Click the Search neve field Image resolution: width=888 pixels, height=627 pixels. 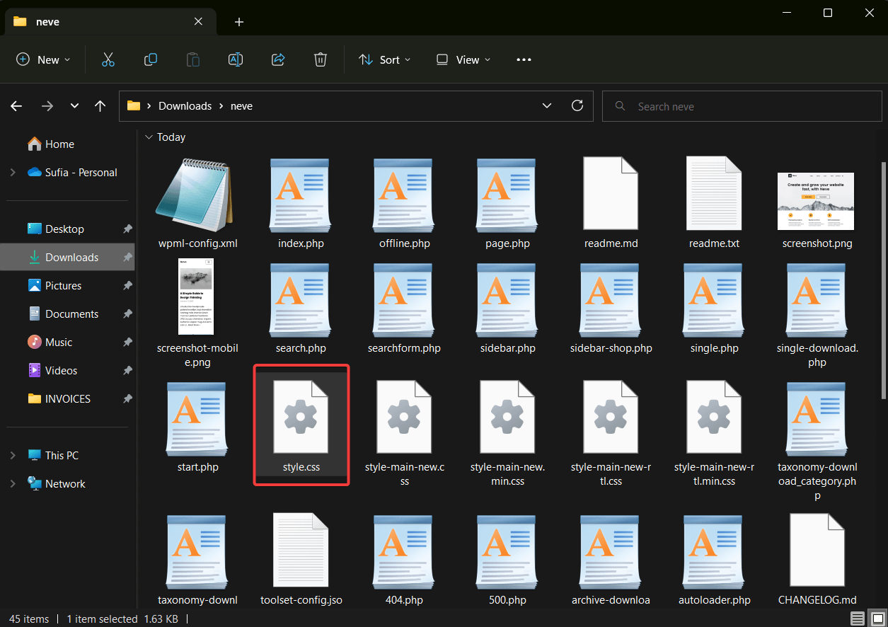742,106
